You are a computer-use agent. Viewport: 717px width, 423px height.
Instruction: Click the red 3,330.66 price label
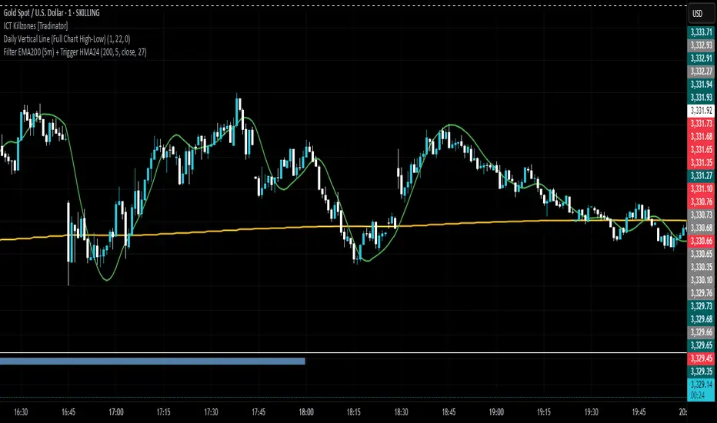[701, 241]
